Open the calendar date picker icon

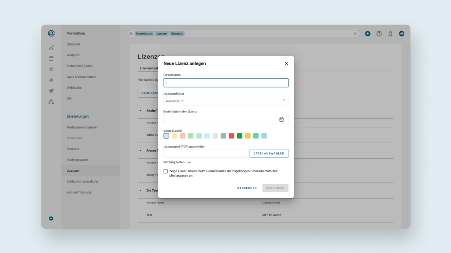(x=281, y=119)
